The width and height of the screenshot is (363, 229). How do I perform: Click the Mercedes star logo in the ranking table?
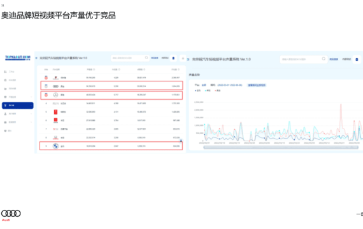coord(55,95)
